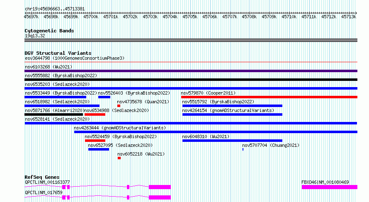Select the small red nsv6052218 Wu2021 marker
This screenshot has height=202, width=369.
pyautogui.click(x=119, y=158)
